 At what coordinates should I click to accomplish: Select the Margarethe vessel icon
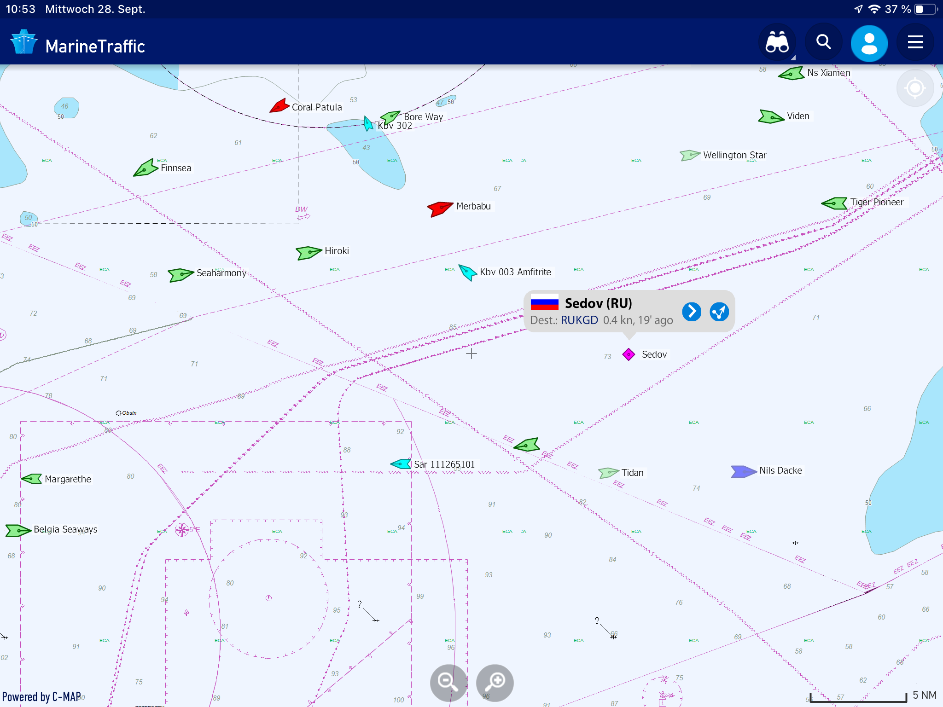tap(32, 479)
